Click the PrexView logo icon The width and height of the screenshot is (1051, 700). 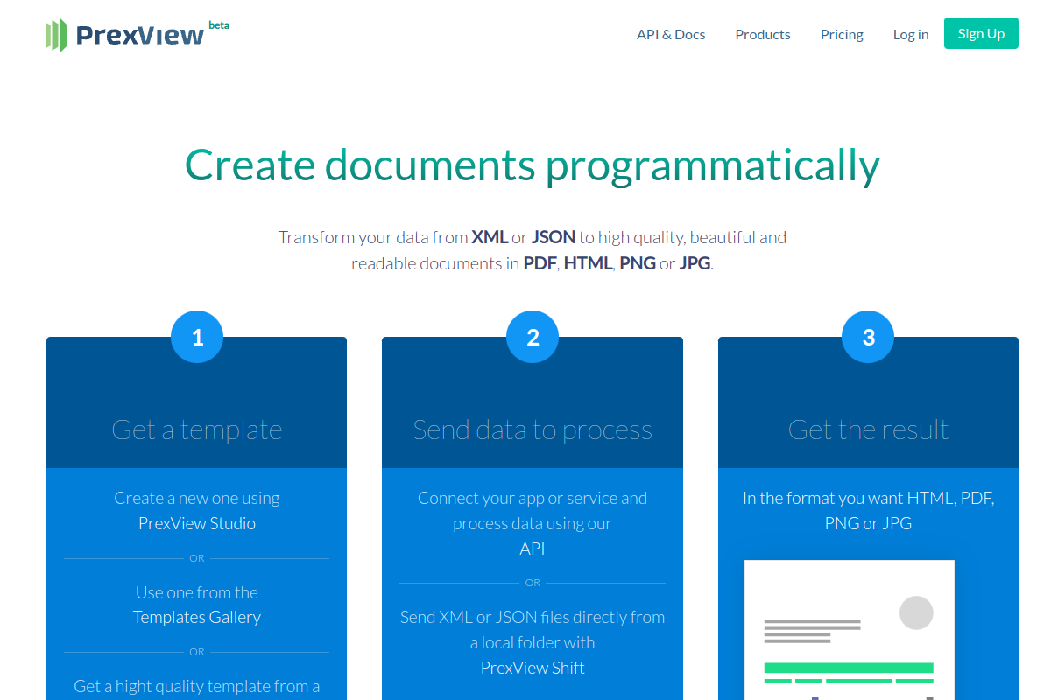click(57, 35)
